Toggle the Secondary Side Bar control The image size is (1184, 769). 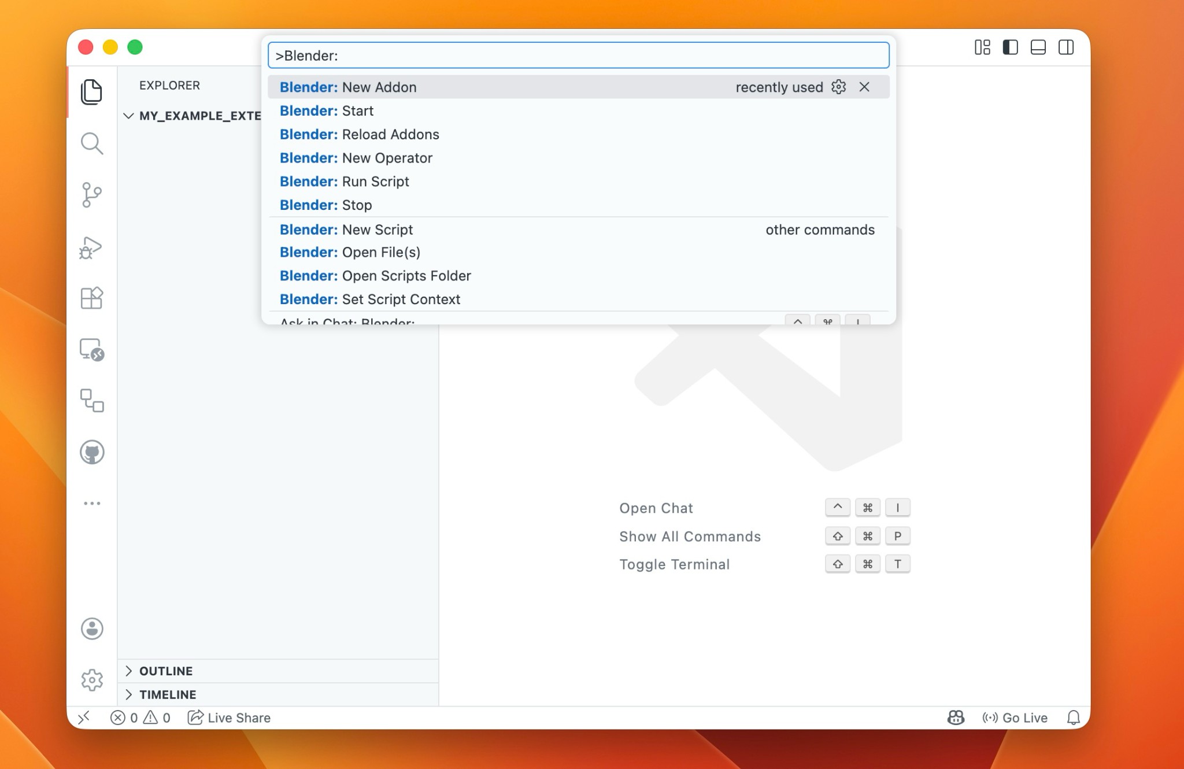click(x=1065, y=48)
